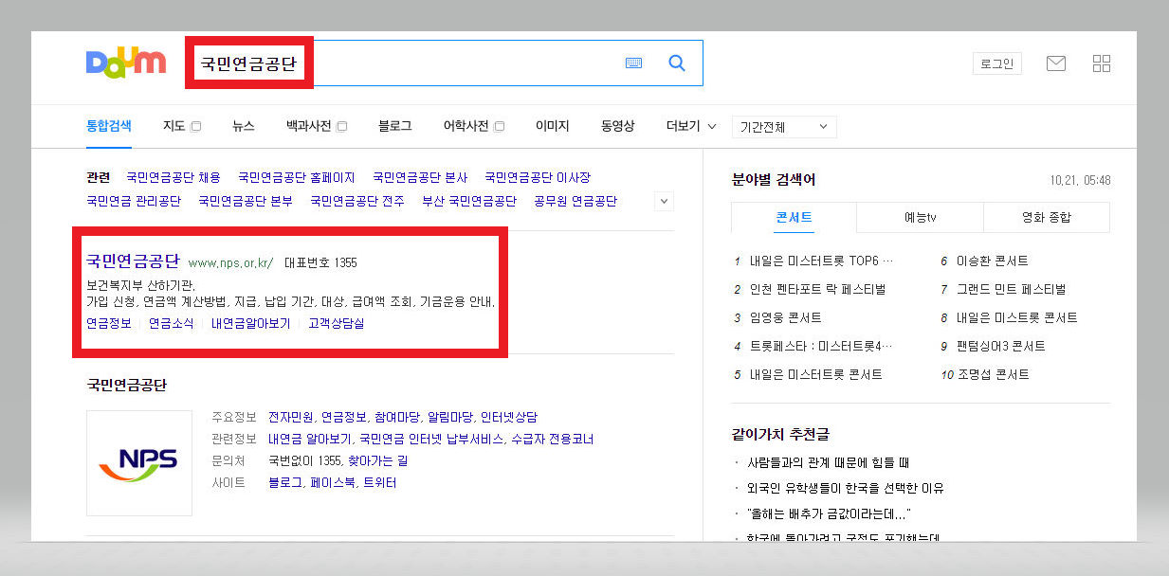Viewport: 1169px width, 576px height.
Task: Select the 동영상 tab
Action: [618, 126]
